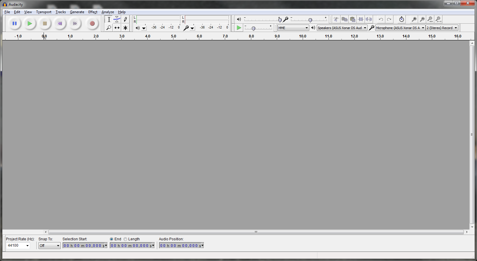Click the vertical scrollbar thumb
477x261 pixels.
(x=472, y=135)
